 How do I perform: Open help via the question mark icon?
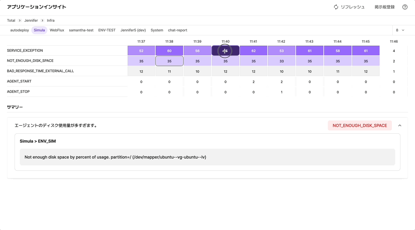(x=405, y=7)
